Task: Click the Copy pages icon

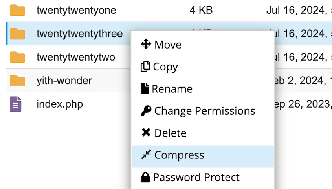Action: point(145,67)
